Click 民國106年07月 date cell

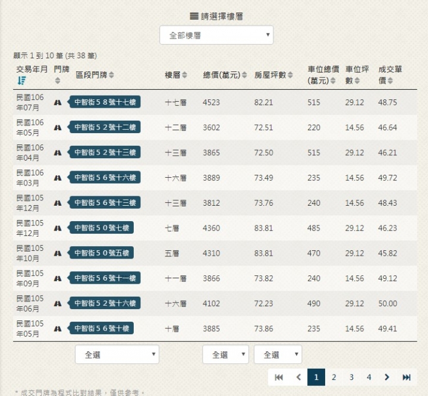coord(30,102)
